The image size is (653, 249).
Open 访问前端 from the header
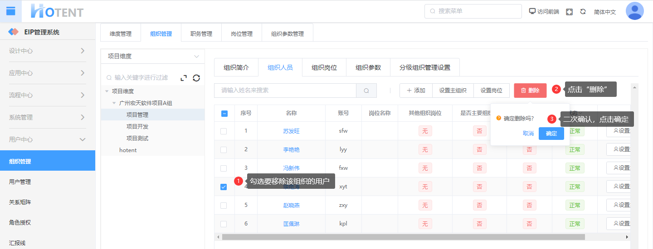[x=544, y=12]
